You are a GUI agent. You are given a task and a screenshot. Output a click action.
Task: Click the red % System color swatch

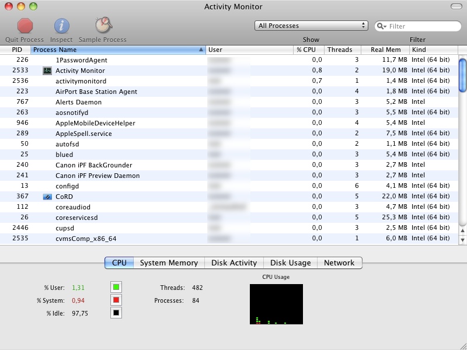click(x=116, y=300)
